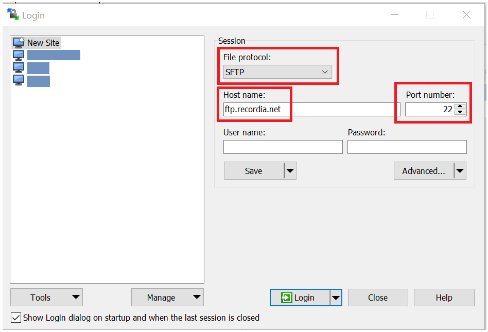Open the Advanced... settings button
The image size is (488, 332).
coord(424,170)
